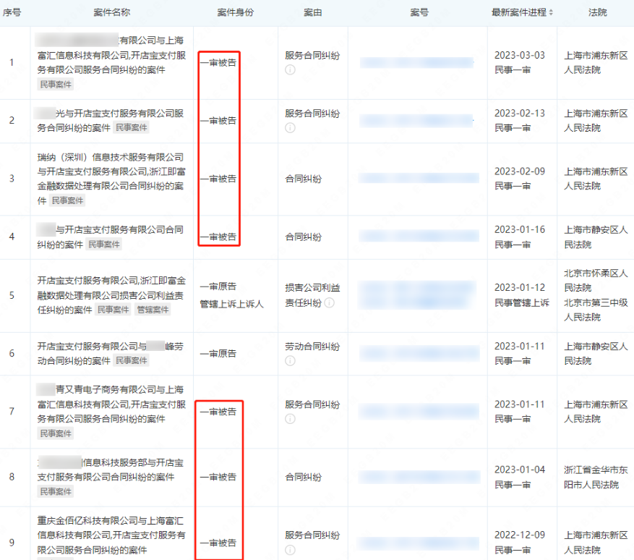Sort by 最新案件进程 using the sort arrows
The image size is (634, 560).
coord(551,12)
